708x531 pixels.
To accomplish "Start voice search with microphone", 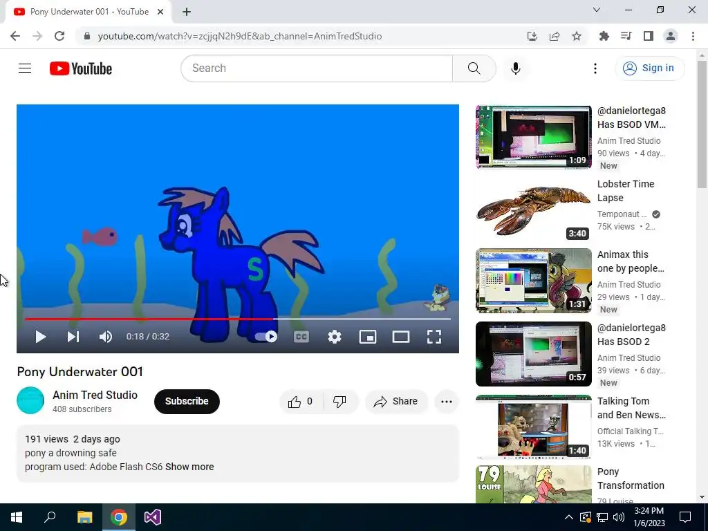I will pyautogui.click(x=516, y=68).
